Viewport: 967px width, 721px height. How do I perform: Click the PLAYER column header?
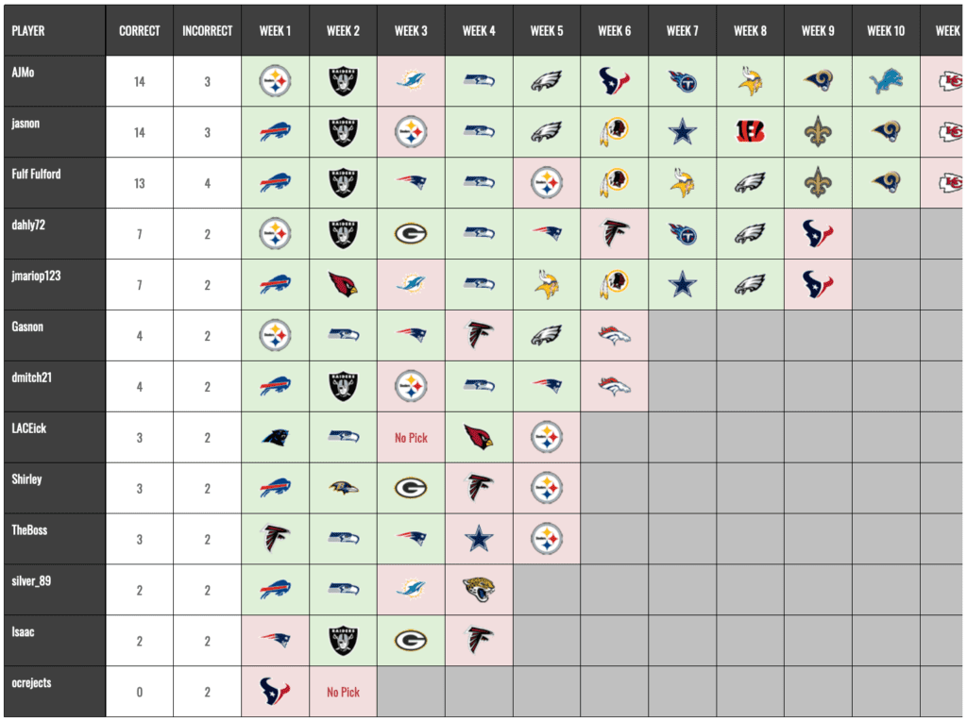(x=28, y=30)
